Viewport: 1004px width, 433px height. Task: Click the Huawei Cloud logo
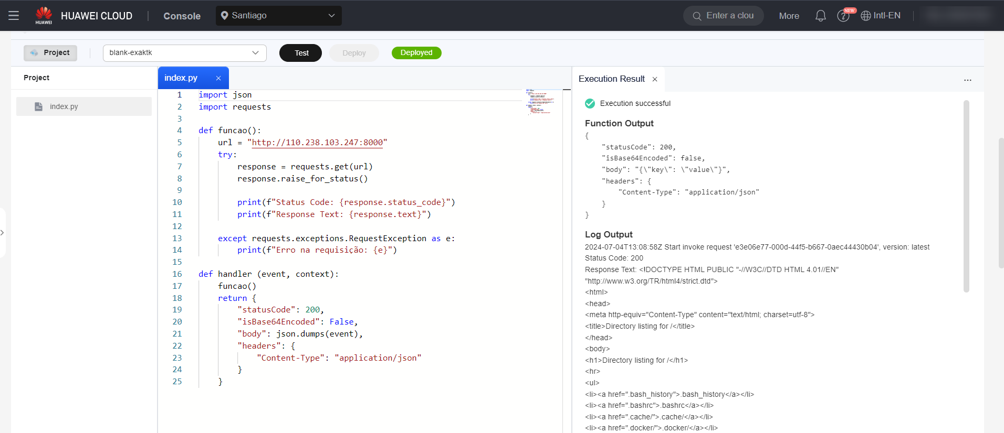pyautogui.click(x=44, y=16)
